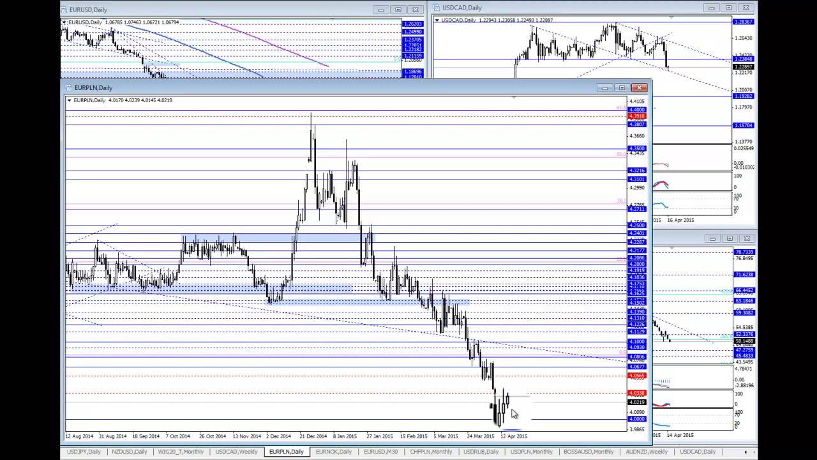Click the 1.26203 level on EURUSD chart
Viewport: 817px width, 460px height.
pyautogui.click(x=412, y=24)
